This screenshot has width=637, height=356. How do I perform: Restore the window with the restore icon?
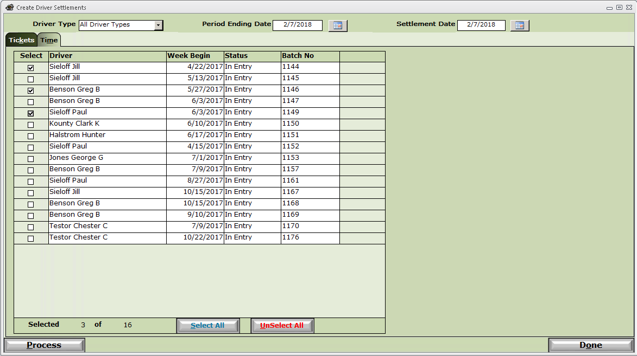click(x=619, y=7)
